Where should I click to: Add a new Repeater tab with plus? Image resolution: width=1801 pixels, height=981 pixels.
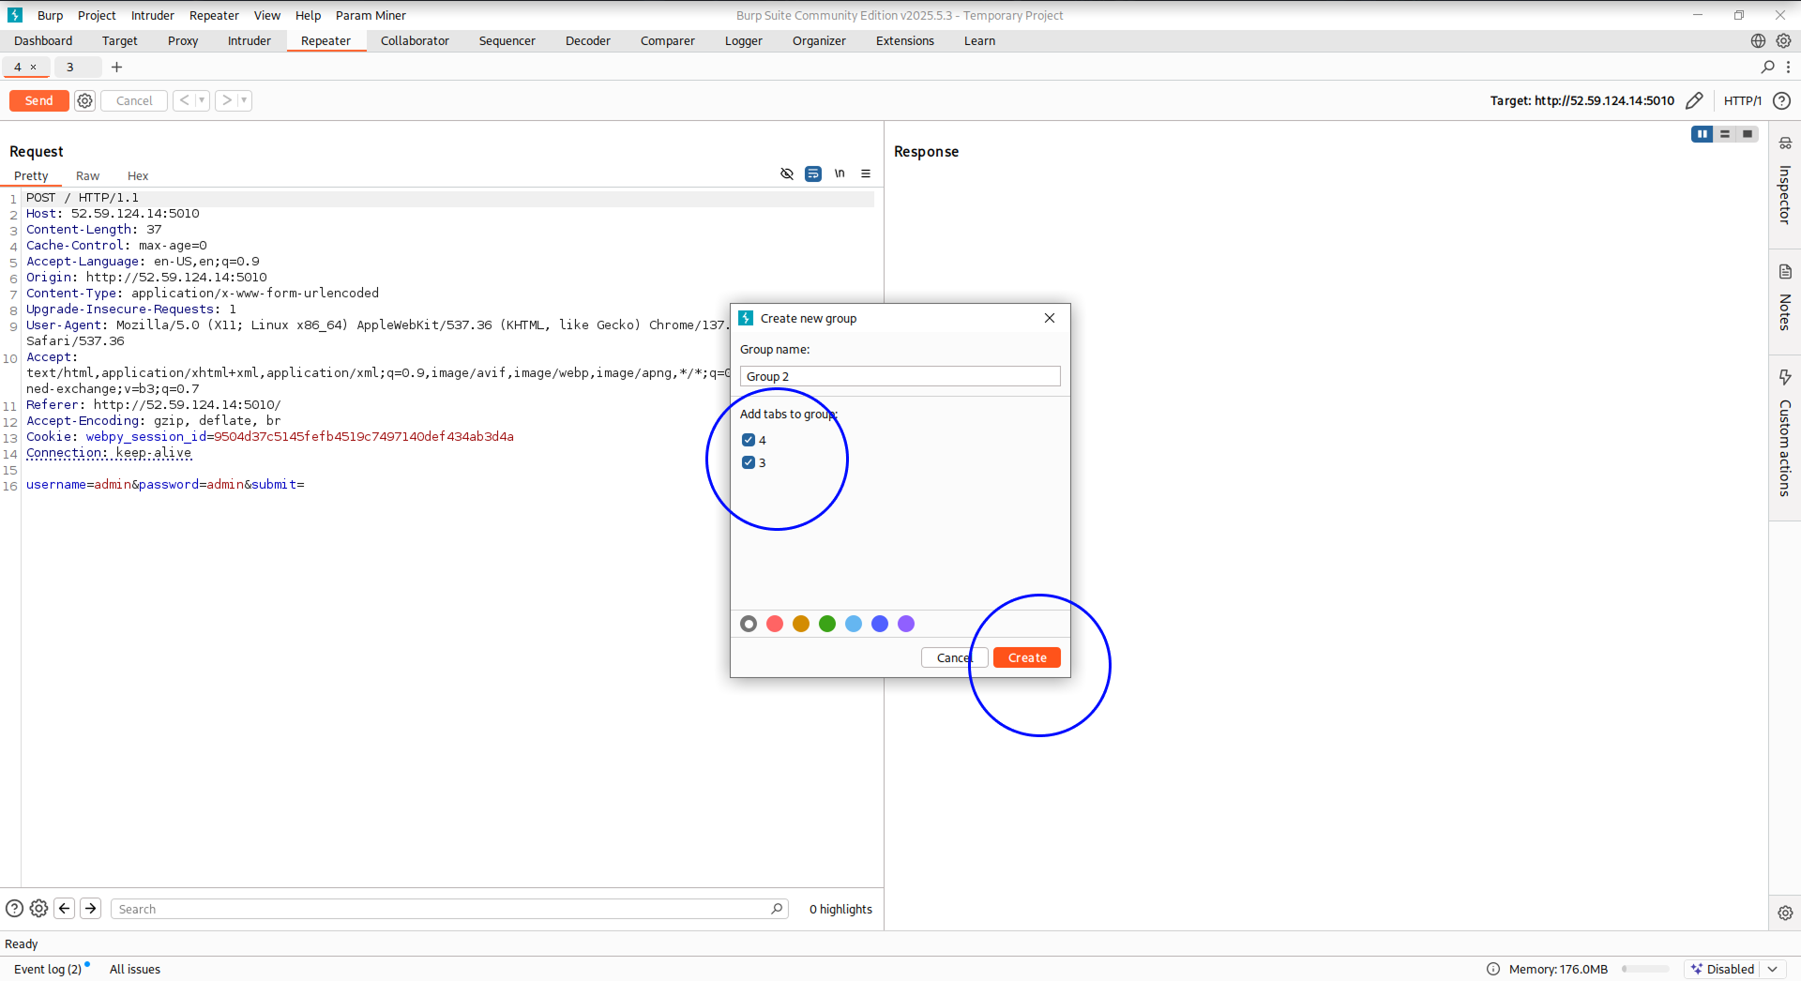click(116, 67)
